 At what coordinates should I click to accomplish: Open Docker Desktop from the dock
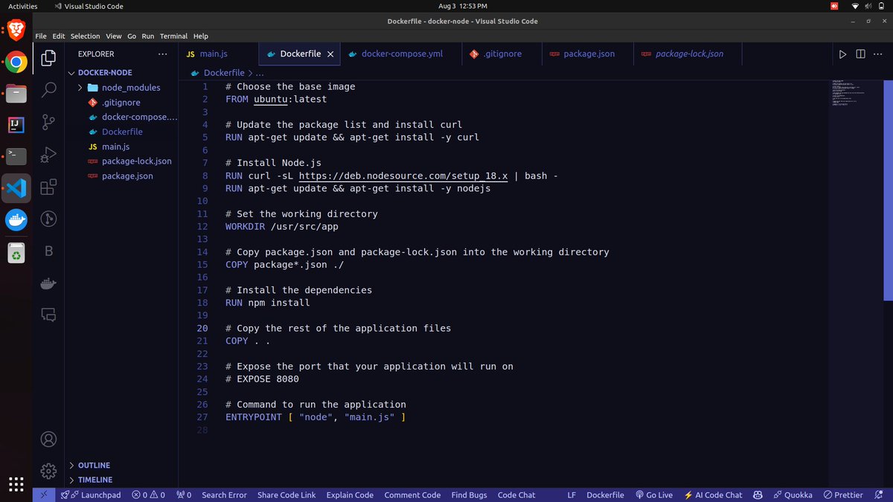[x=16, y=220]
